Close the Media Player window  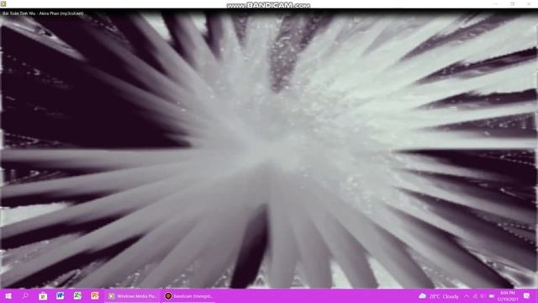[529, 3]
